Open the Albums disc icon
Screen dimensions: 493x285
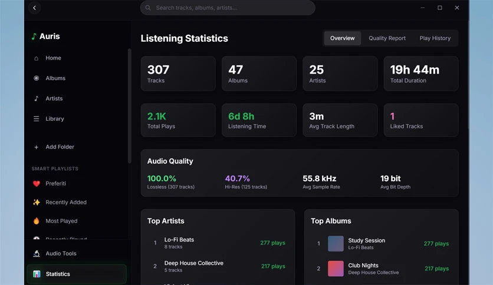[37, 78]
